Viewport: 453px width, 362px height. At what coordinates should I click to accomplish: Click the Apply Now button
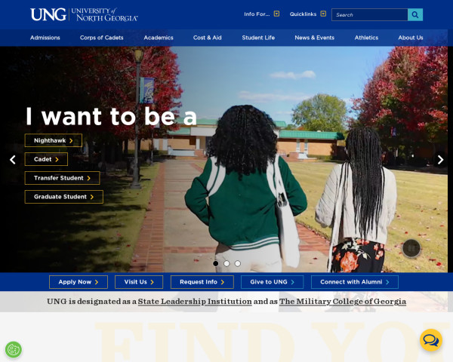point(79,282)
